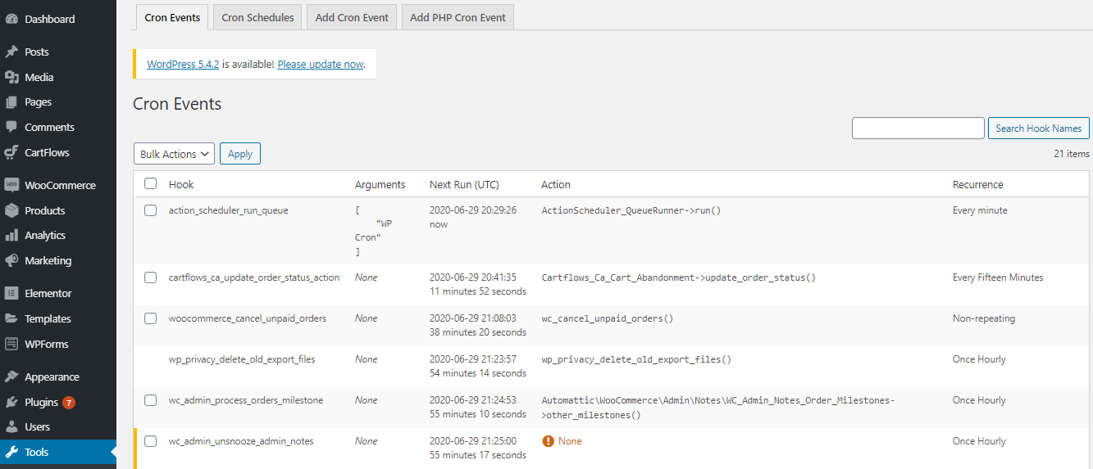This screenshot has height=469, width=1093.
Task: Open the WooCommerce sidebar icon
Action: click(x=11, y=185)
